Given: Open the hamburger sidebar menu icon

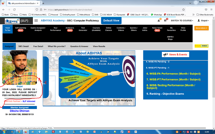Looking at the screenshot, I should 36,21.
